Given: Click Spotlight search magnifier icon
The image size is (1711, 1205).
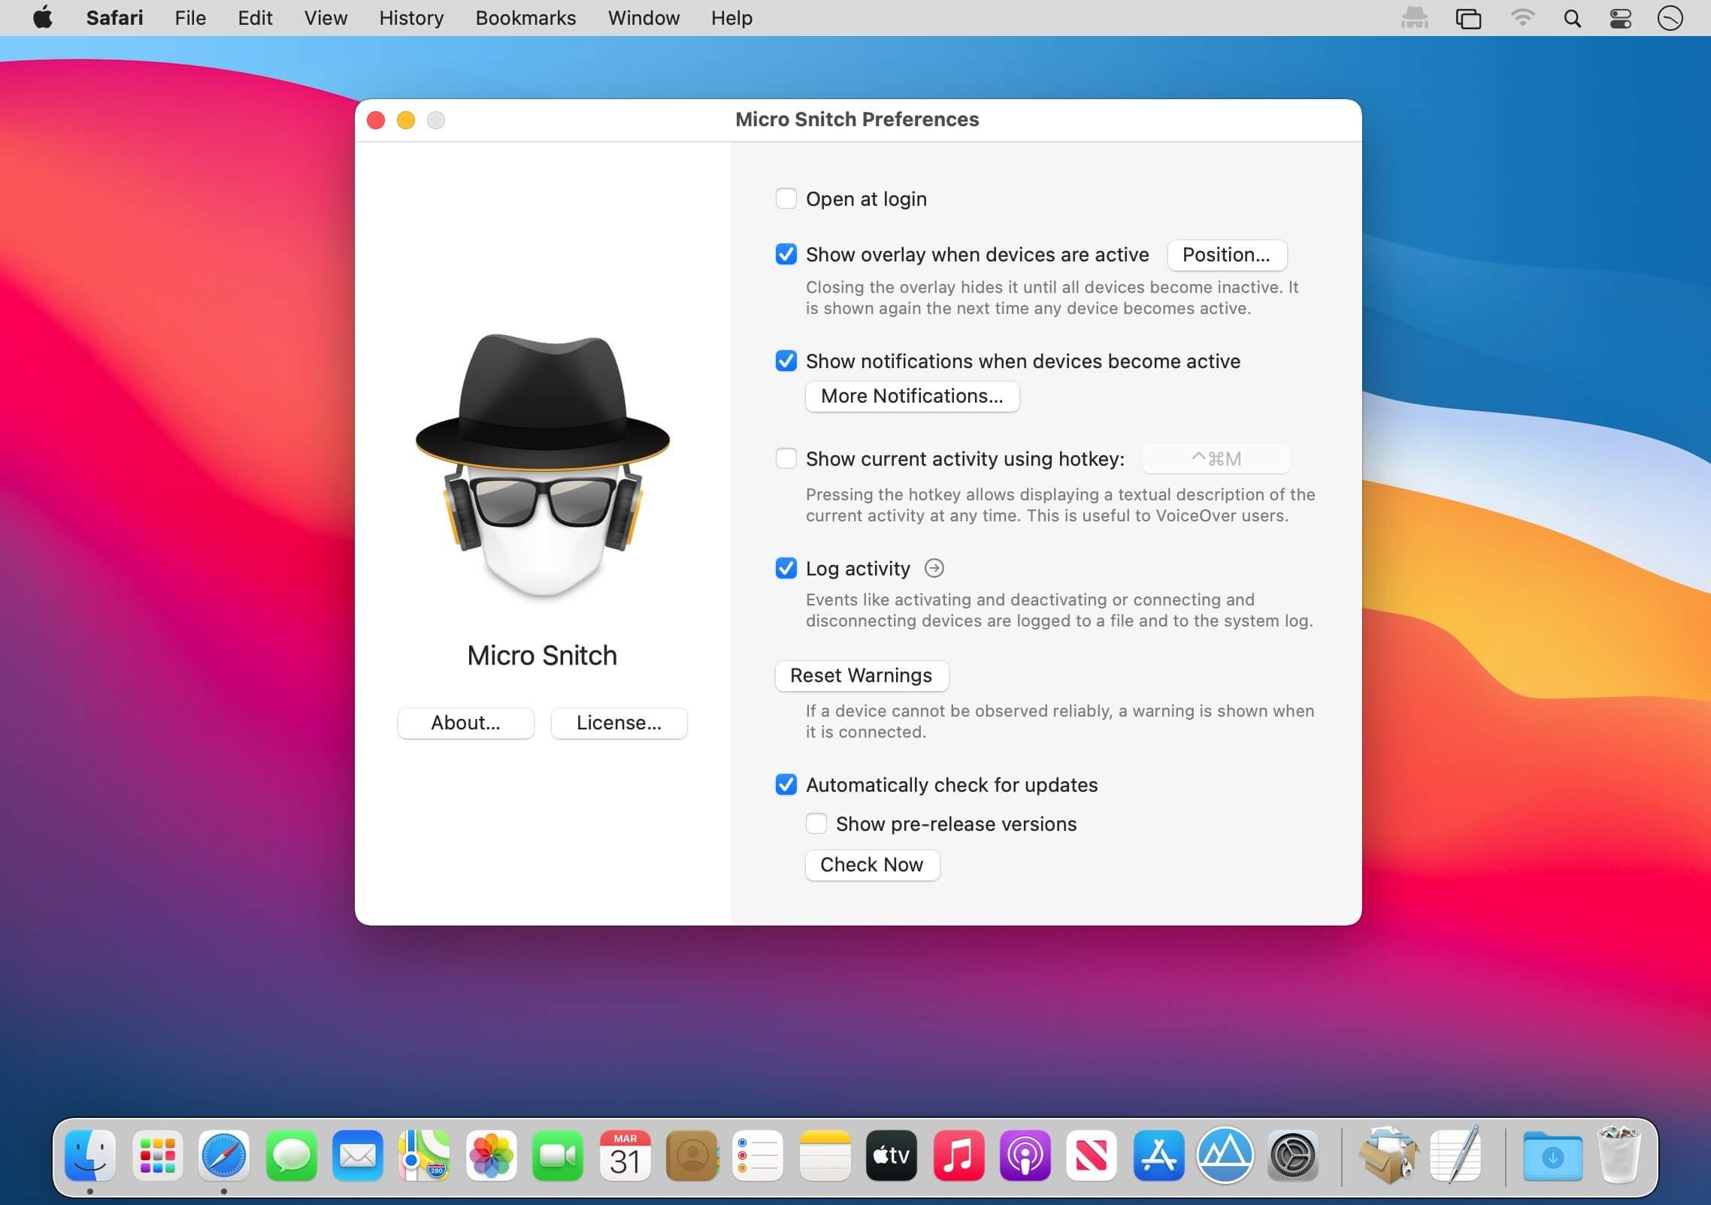Looking at the screenshot, I should [1572, 18].
